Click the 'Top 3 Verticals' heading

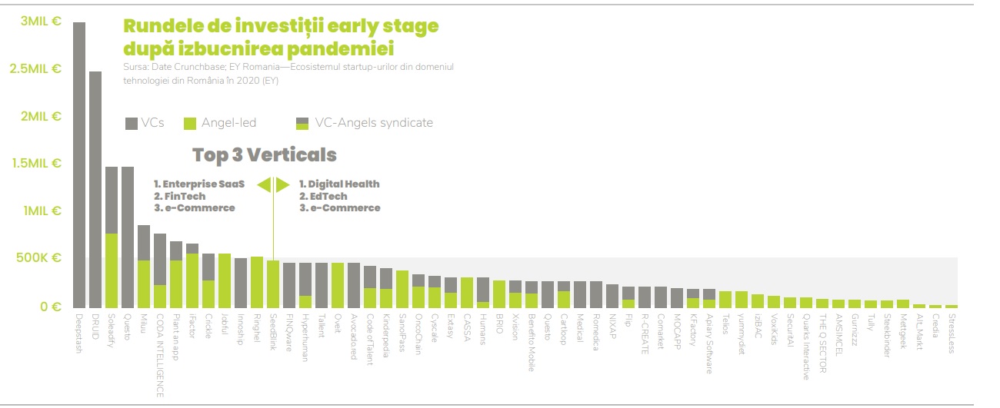coord(265,154)
